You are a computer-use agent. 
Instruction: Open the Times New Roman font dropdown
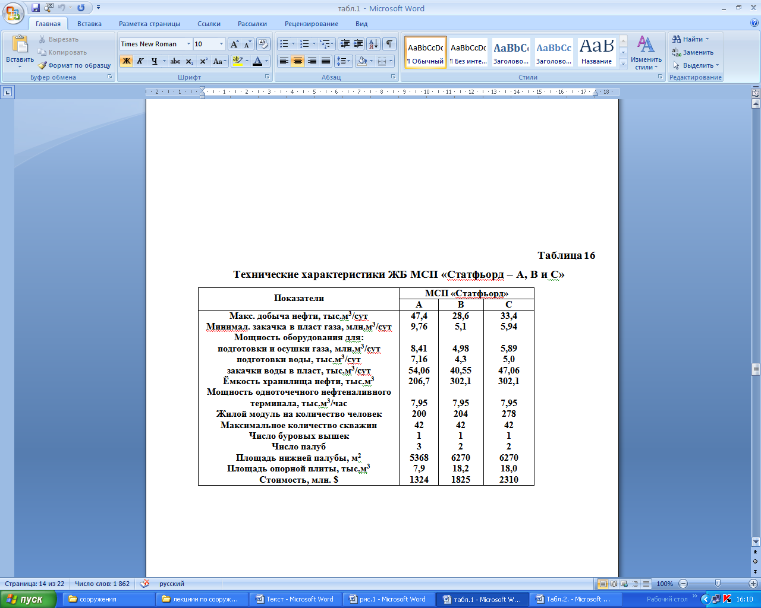coord(188,44)
